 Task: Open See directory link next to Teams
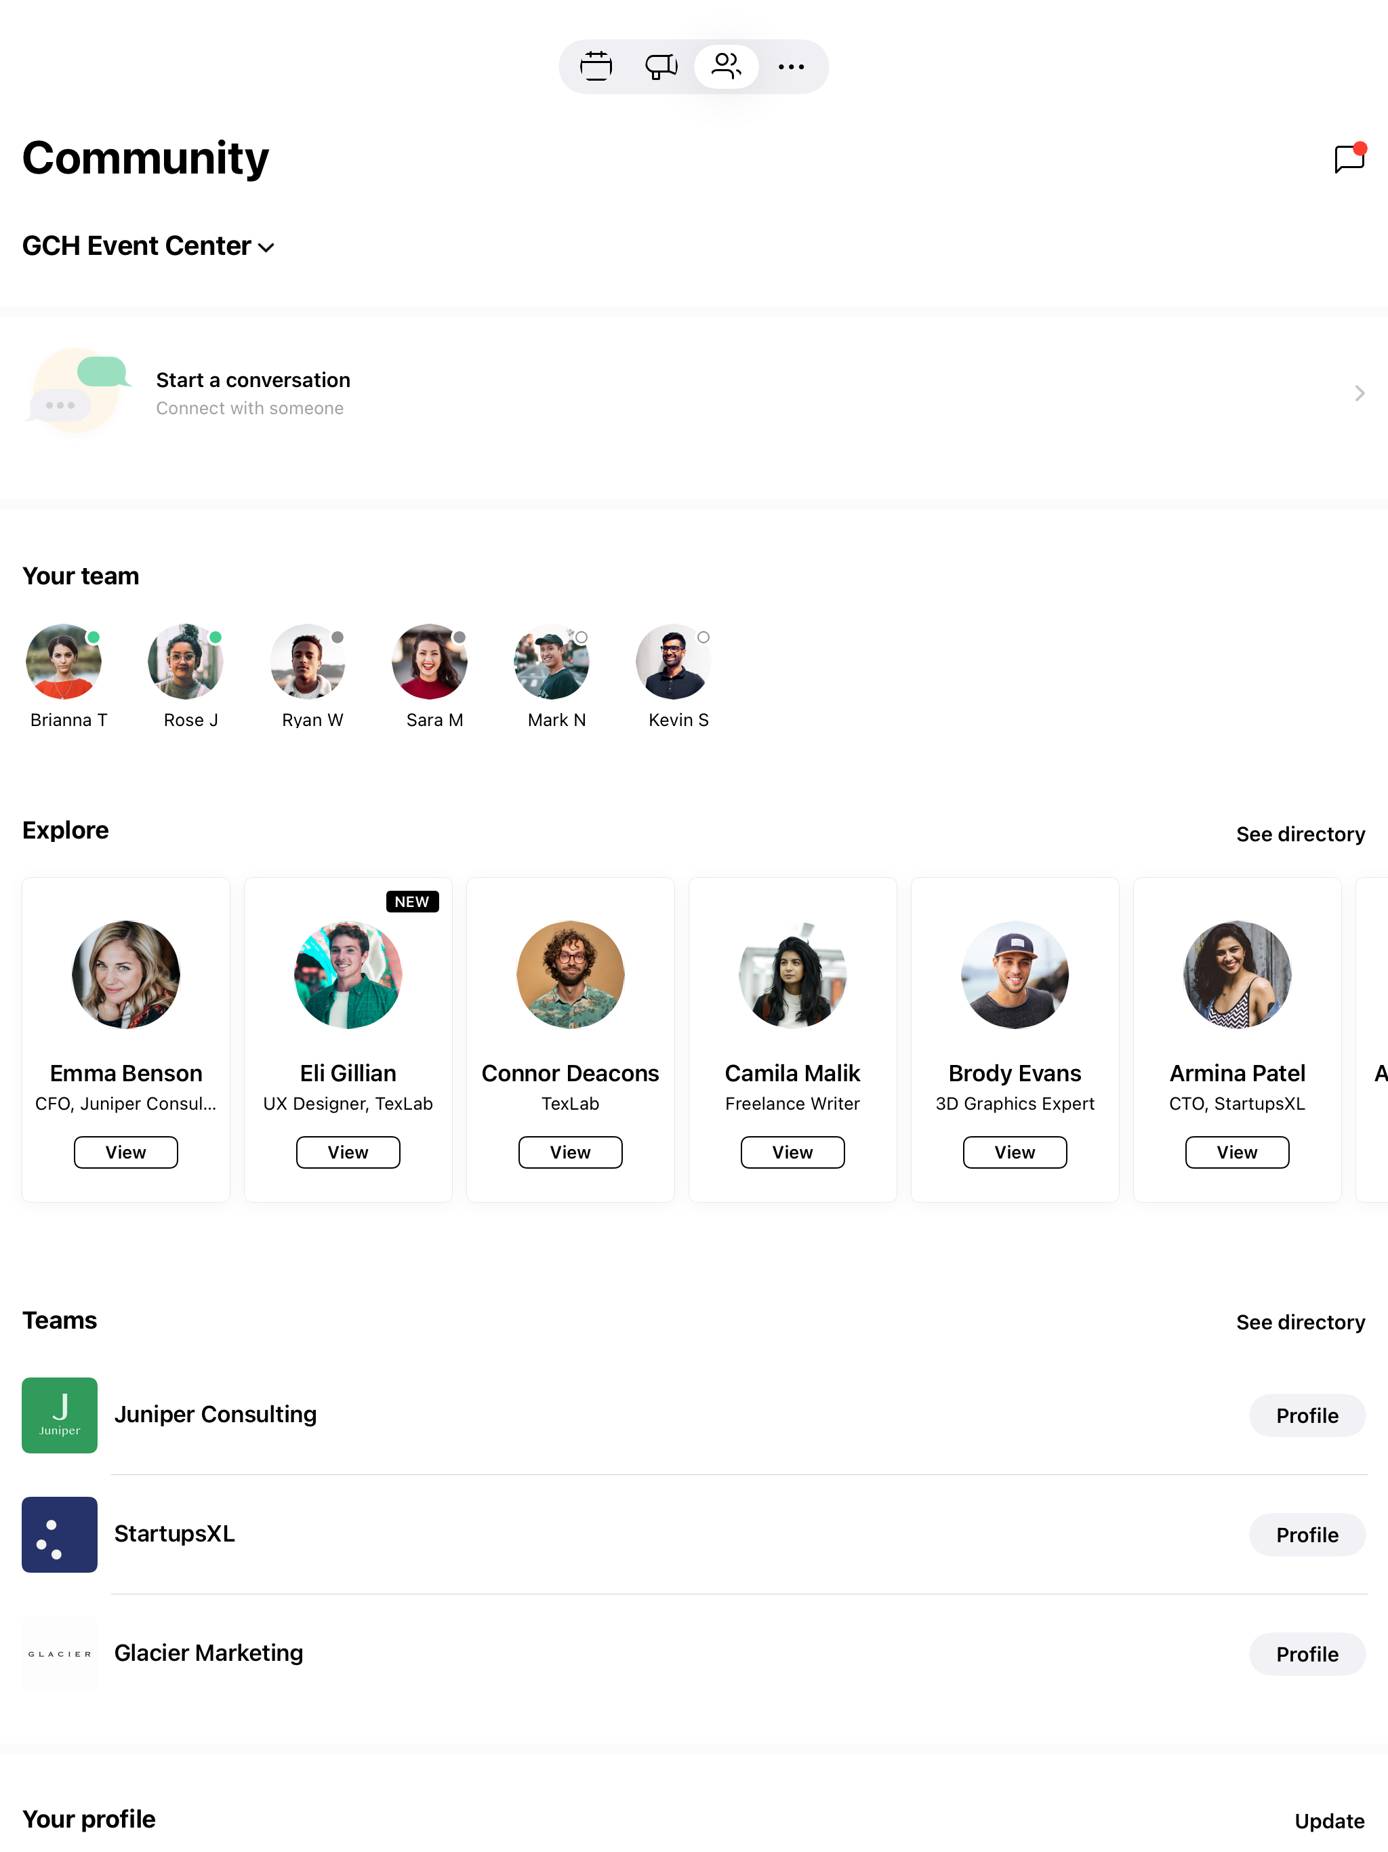tap(1300, 1322)
